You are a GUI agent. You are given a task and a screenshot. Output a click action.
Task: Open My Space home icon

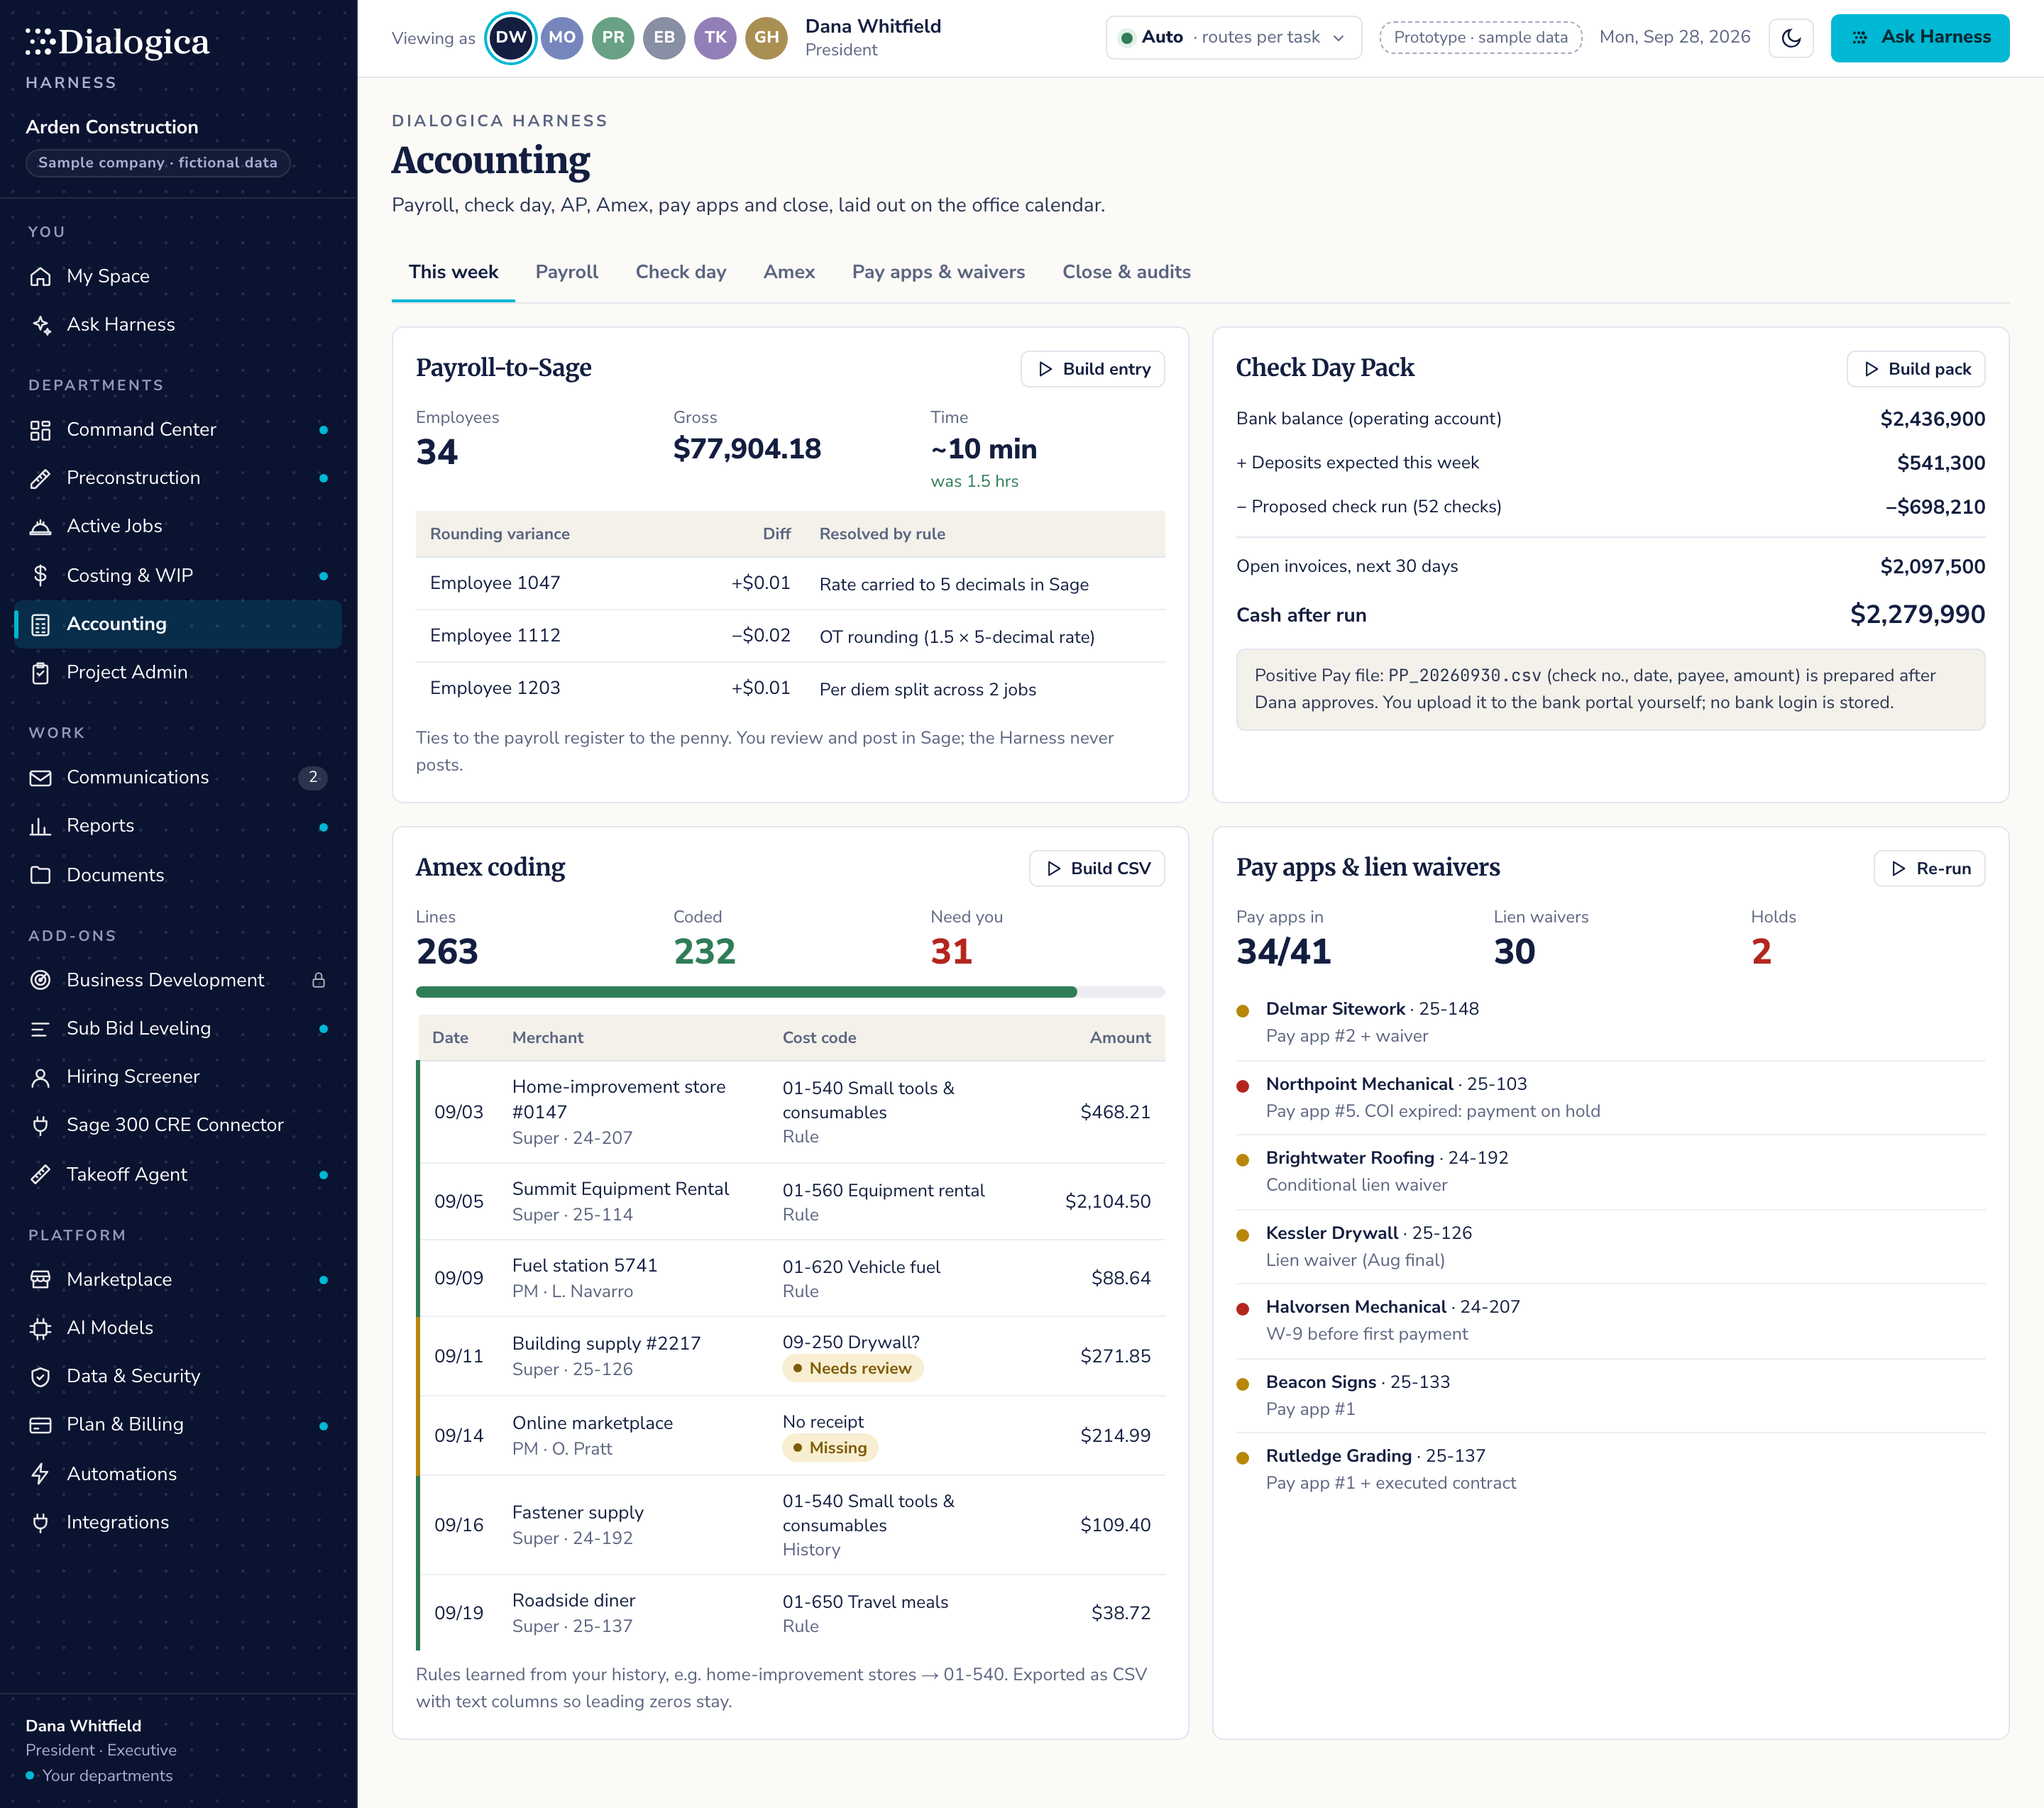pyautogui.click(x=40, y=276)
